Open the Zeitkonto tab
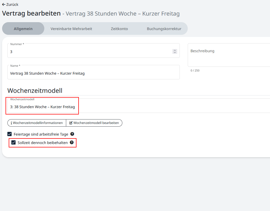 [x=119, y=29]
